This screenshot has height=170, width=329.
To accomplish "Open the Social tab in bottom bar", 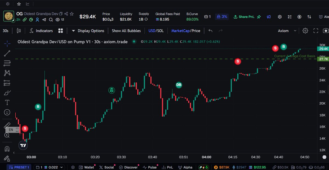I will coord(107,167).
